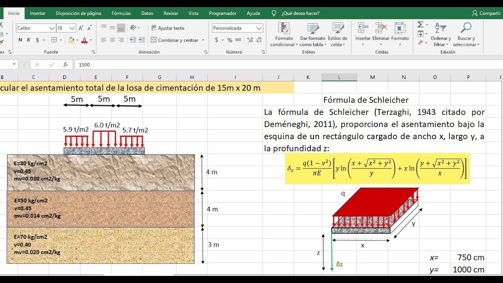
Task: Open Formato condicional menu
Action: 284,35
